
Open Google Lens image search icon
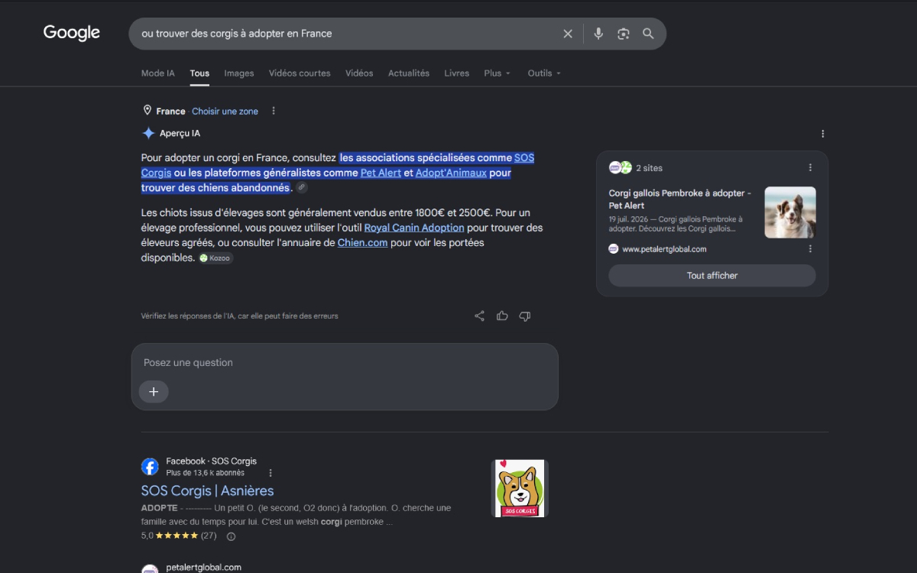pyautogui.click(x=624, y=34)
